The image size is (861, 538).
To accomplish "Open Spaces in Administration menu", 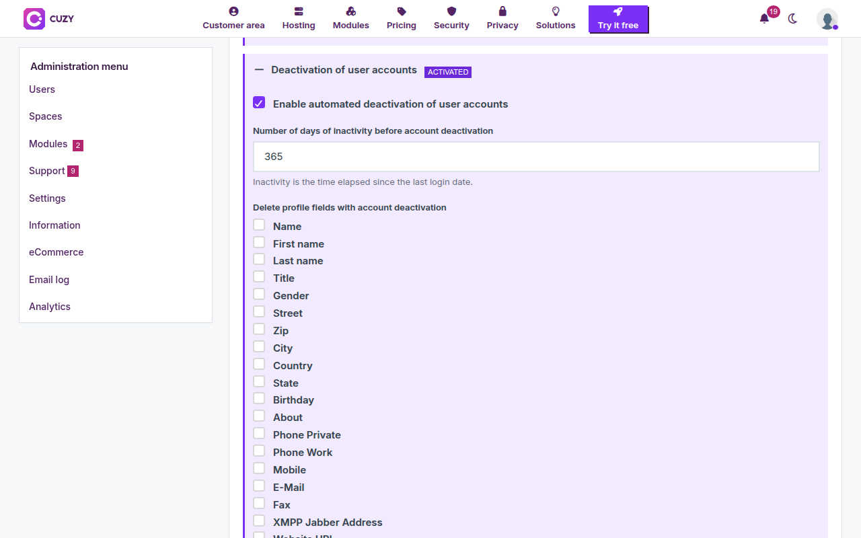I will click(x=46, y=116).
